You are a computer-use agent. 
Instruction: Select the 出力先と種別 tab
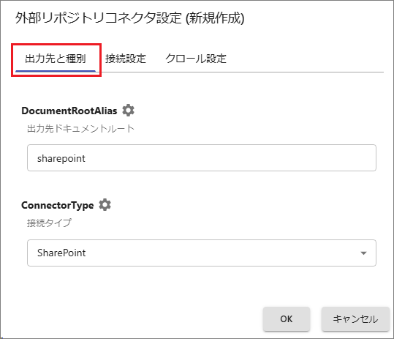tap(56, 59)
